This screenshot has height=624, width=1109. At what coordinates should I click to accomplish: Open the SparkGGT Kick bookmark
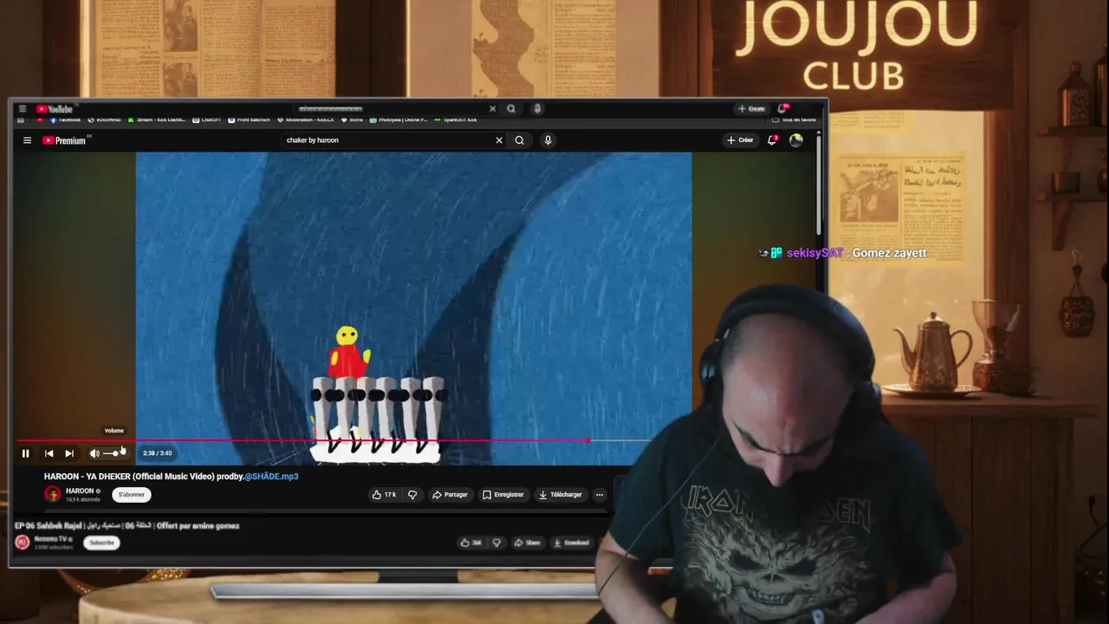click(x=456, y=120)
